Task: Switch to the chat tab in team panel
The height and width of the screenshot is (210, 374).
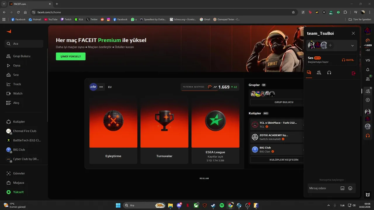Action: (309, 73)
